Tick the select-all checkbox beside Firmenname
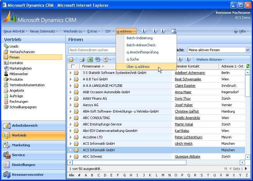 coord(73,66)
